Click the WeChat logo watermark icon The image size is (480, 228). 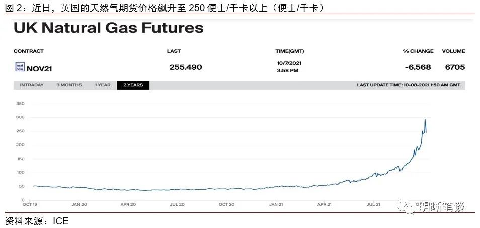pos(406,207)
